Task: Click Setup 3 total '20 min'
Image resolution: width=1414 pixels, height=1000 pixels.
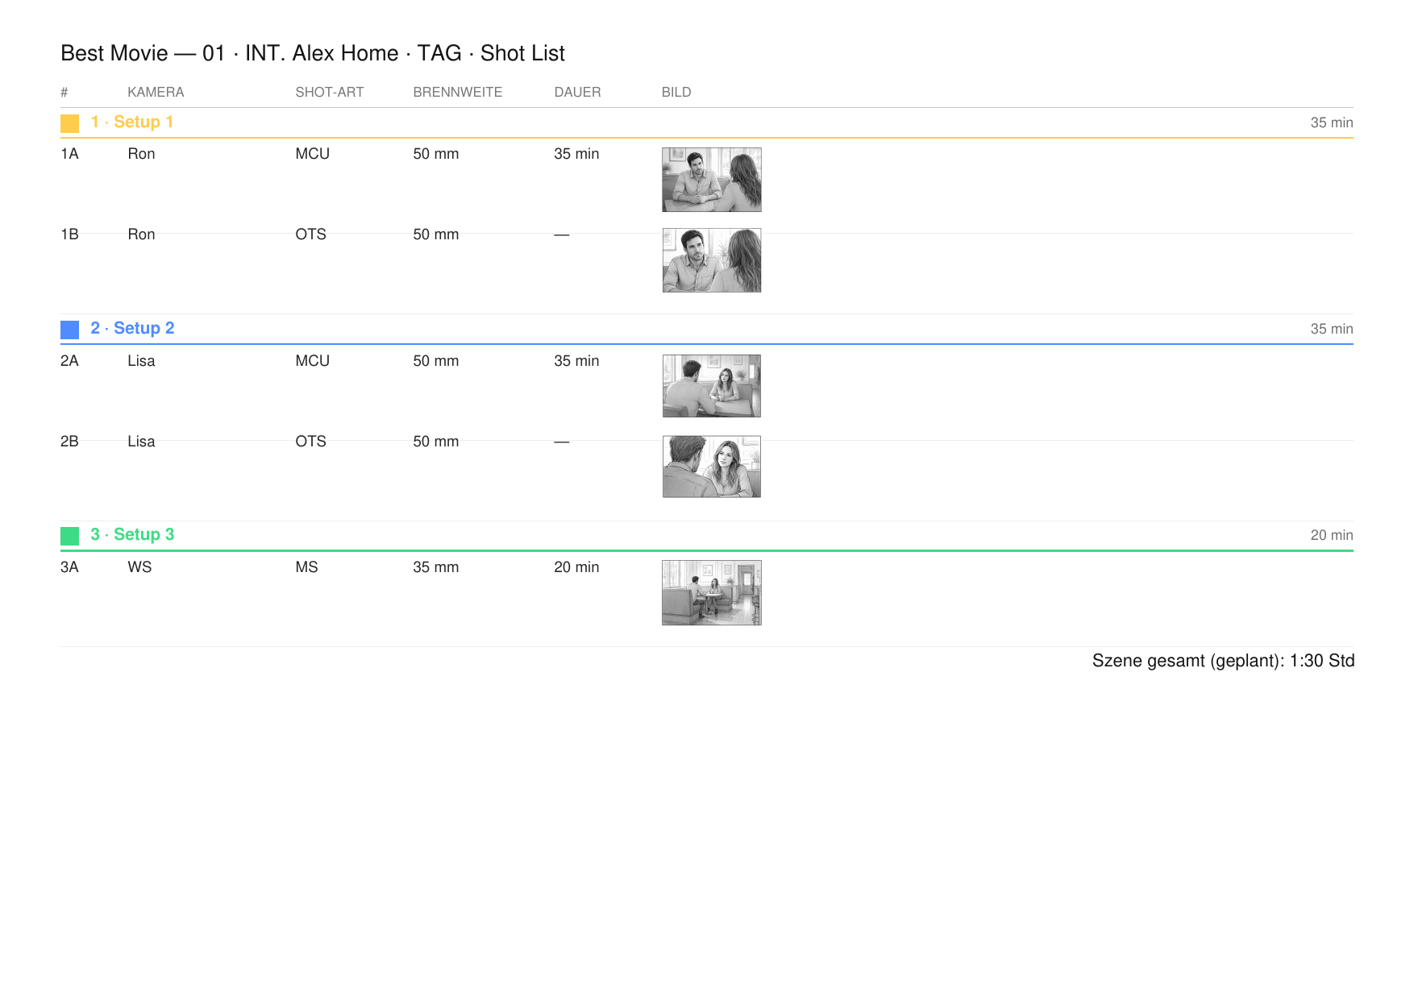Action: pyautogui.click(x=1332, y=535)
